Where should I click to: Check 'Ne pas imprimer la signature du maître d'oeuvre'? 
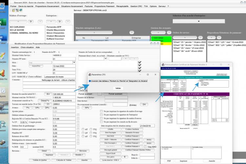coord(101,118)
